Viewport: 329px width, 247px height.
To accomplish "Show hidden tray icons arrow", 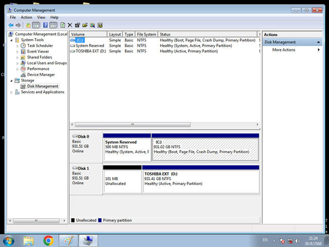I will tap(274, 241).
